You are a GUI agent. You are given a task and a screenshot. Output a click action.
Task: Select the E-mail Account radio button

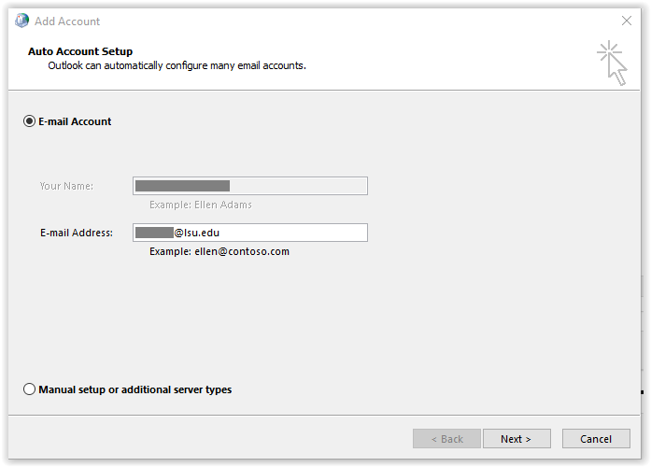(x=29, y=121)
